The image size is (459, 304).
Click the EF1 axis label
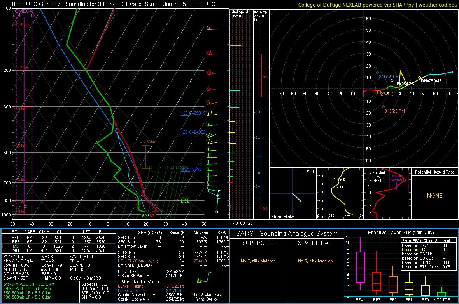point(409,300)
